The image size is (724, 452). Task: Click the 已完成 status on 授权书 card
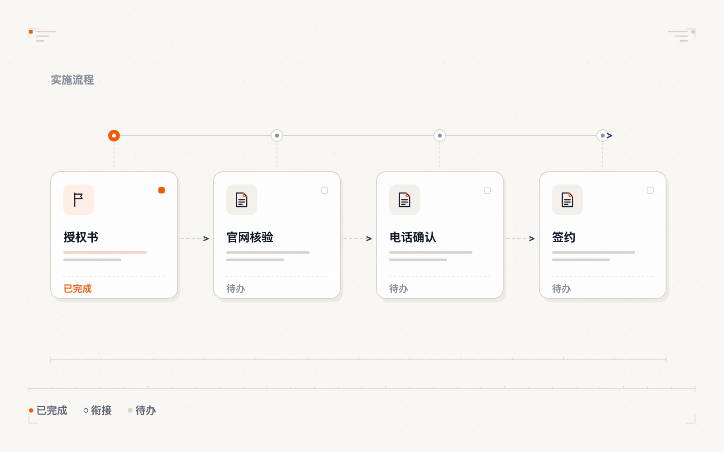point(77,289)
